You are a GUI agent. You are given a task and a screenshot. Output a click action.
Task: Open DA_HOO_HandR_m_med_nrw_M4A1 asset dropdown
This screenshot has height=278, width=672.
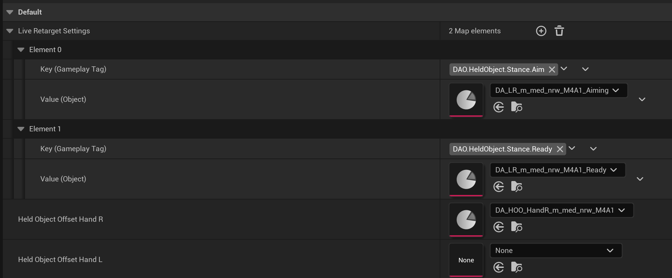coord(561,210)
